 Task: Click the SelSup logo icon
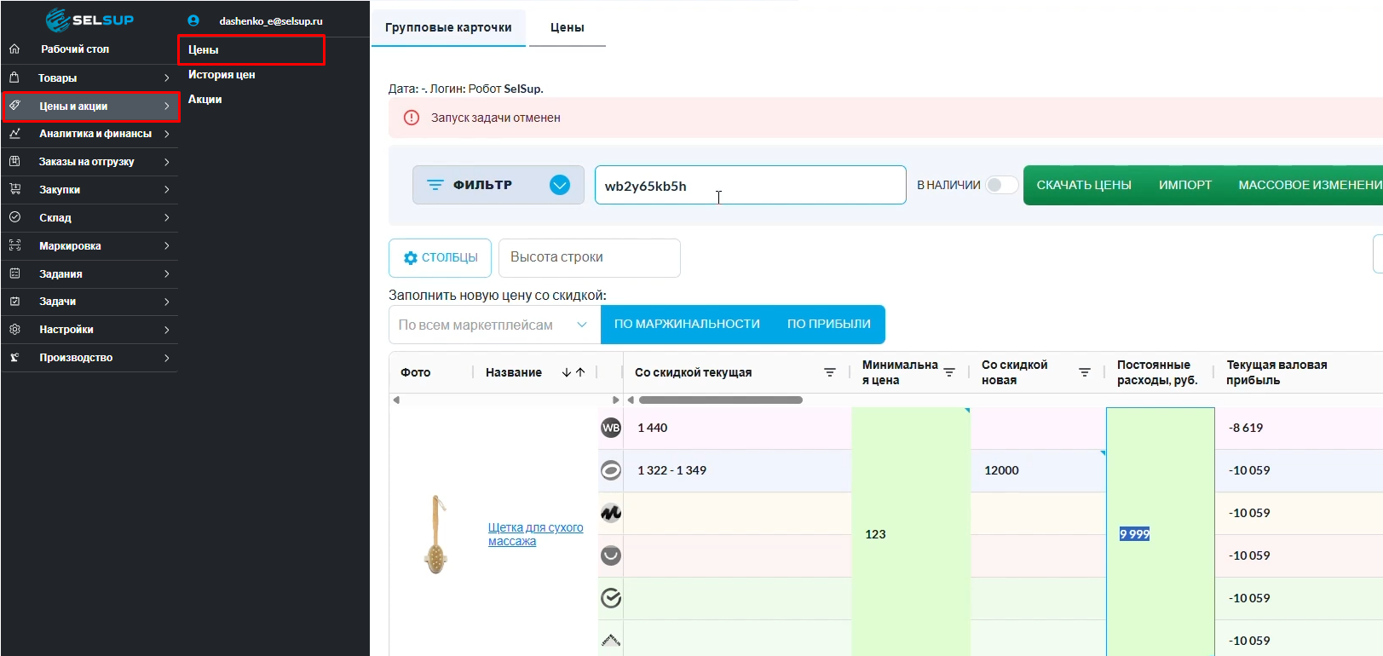click(57, 20)
